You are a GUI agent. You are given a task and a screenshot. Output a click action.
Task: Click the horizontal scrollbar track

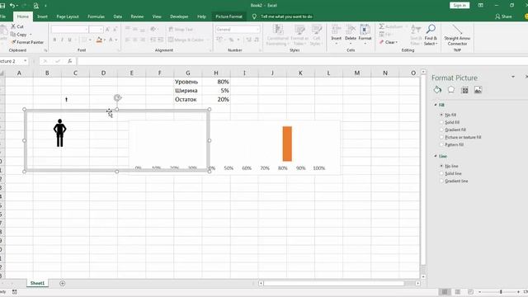339,283
